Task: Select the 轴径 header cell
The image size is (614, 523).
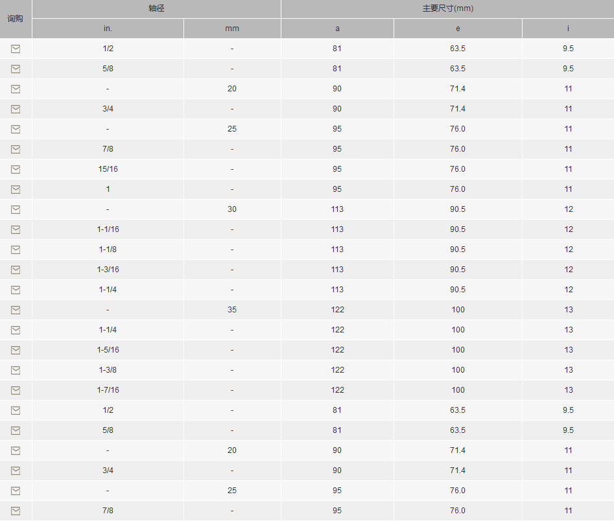Action: pyautogui.click(x=156, y=8)
